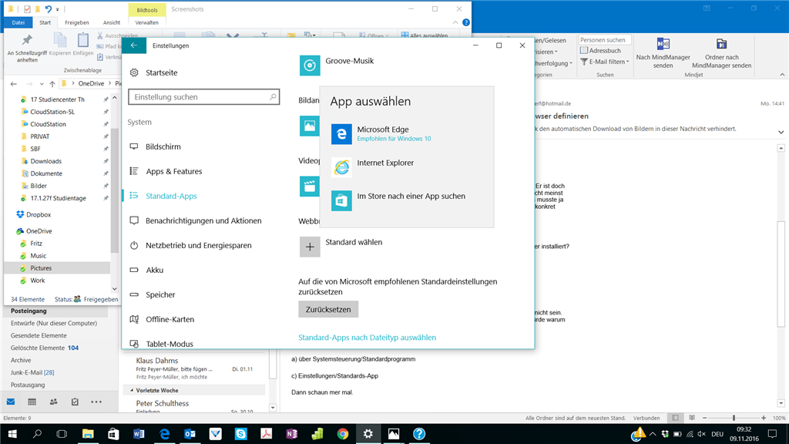The image size is (789, 444).
Task: Open Verwalten tab under Bildtools
Action: 147,22
